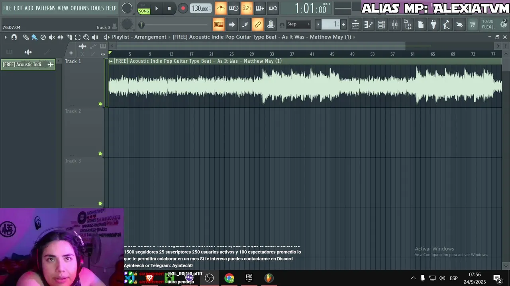510x286 pixels.
Task: Choose the Select marquee tool in playlist
Action: 78,37
